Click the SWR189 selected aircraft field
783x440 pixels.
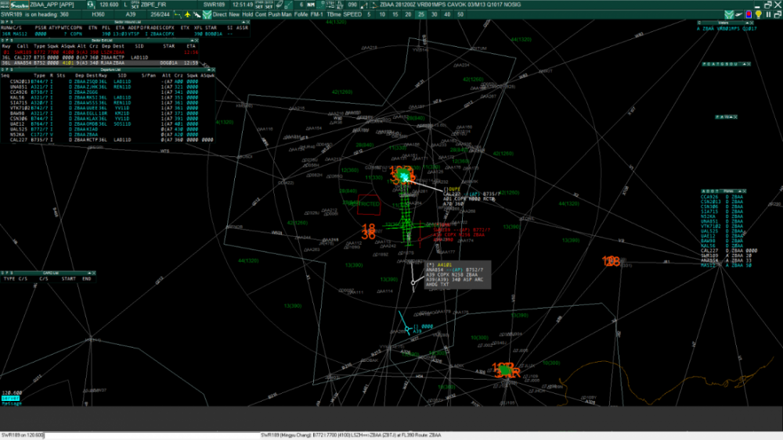point(215,5)
